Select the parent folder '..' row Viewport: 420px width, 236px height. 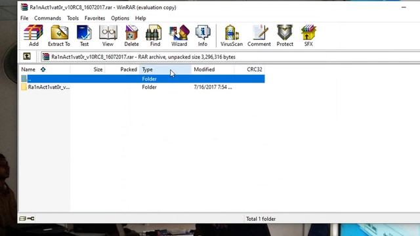click(142, 79)
